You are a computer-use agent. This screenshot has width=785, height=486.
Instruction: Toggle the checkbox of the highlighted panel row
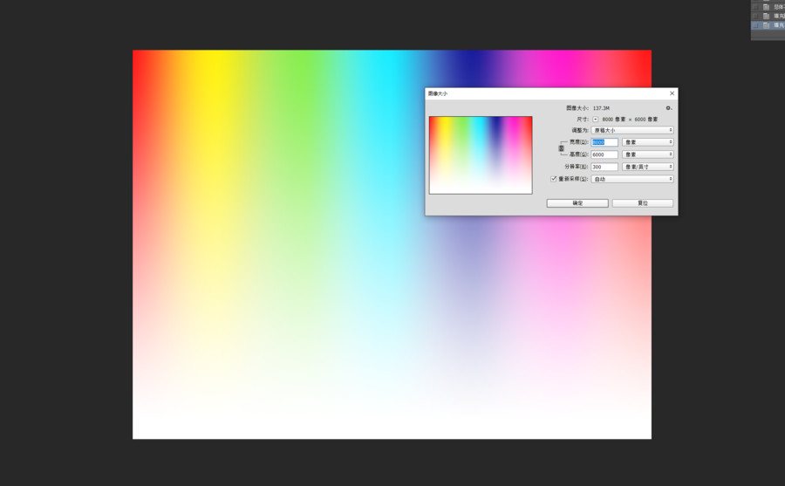[755, 25]
